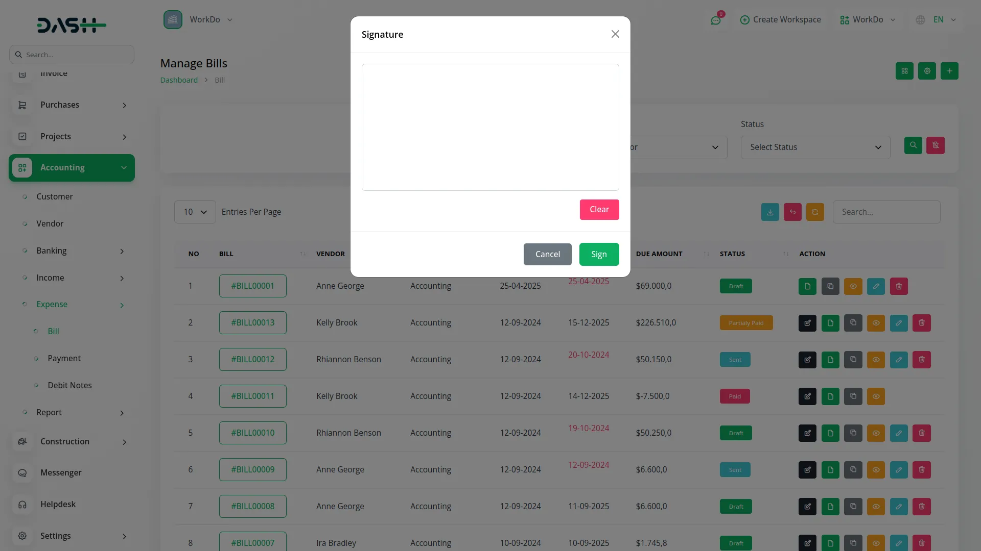Click the signature drawing canvas
The height and width of the screenshot is (551, 981).
click(x=490, y=127)
